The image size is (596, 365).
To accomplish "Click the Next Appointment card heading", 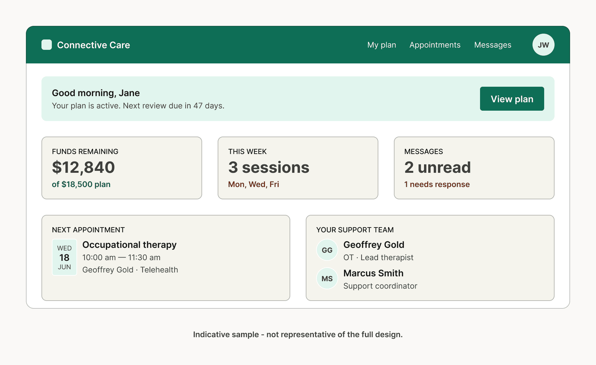I will tap(88, 230).
